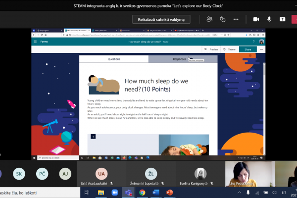The width and height of the screenshot is (297, 198).
Task: Open Task View on local taskbar
Action: coord(87,193)
